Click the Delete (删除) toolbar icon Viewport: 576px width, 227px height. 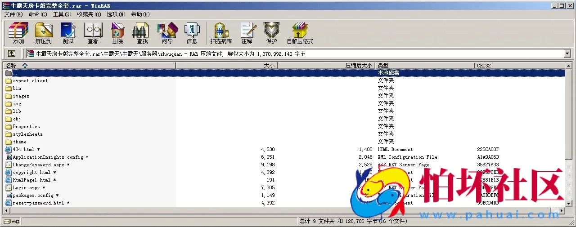coord(117,33)
